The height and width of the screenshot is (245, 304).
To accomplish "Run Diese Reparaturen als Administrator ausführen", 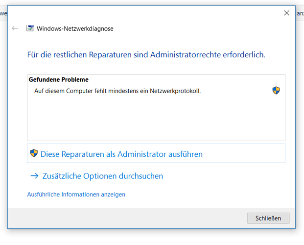I will (x=156, y=153).
